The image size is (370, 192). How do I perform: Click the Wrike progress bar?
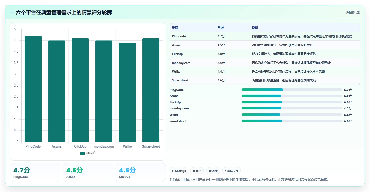[x=292, y=115]
